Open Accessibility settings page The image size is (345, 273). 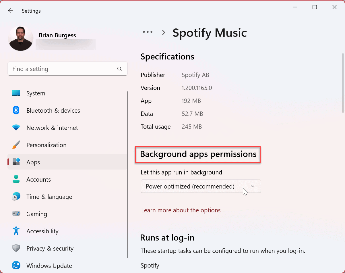pyautogui.click(x=67, y=231)
